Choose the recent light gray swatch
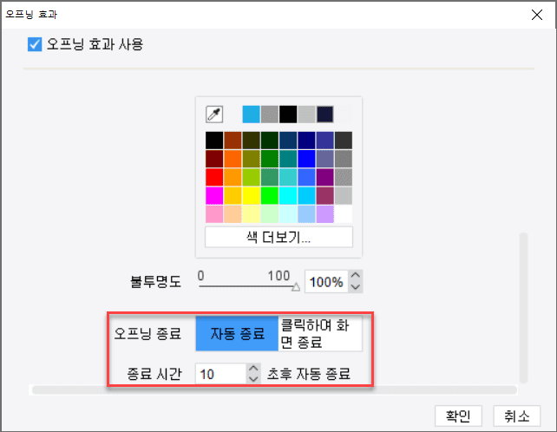Viewport: 557px width, 432px height. [x=306, y=115]
